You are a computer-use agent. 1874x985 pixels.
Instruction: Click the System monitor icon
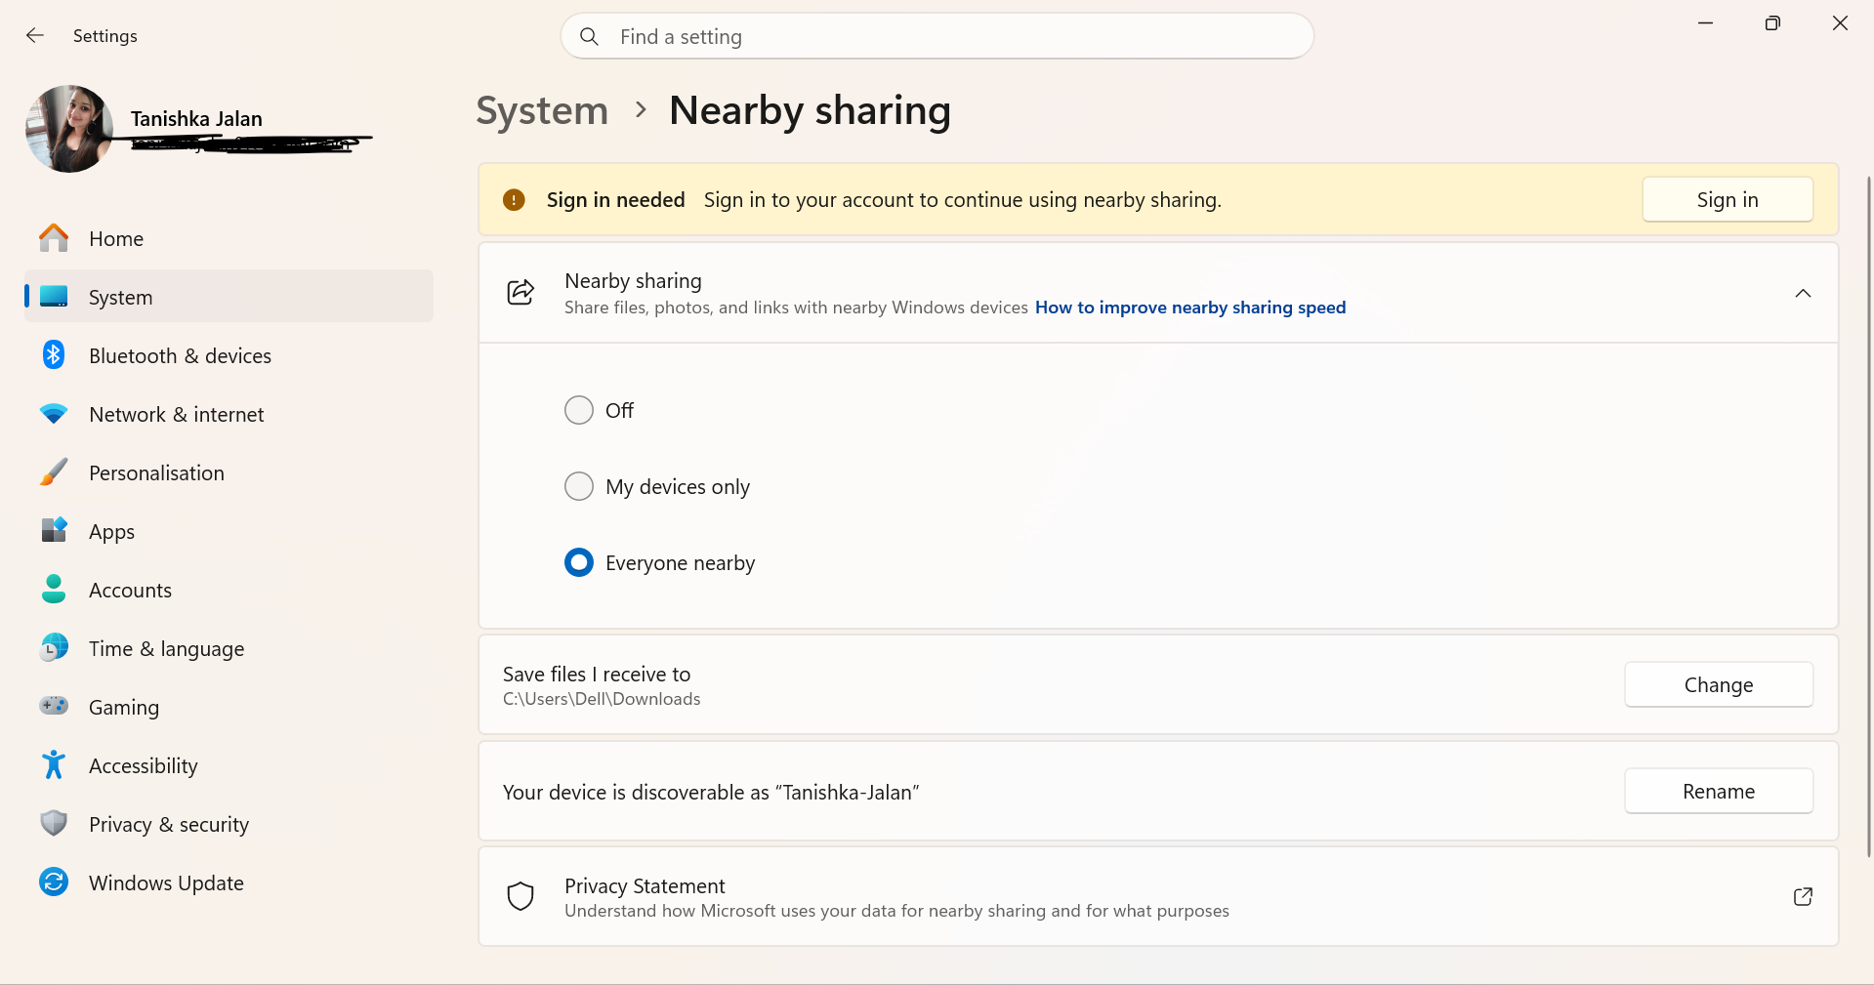click(x=54, y=297)
